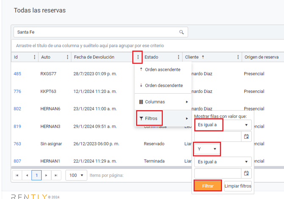Screen dimensions: 284x199
Task: Open Fecha de Devolución column menu
Action: pos(137,57)
